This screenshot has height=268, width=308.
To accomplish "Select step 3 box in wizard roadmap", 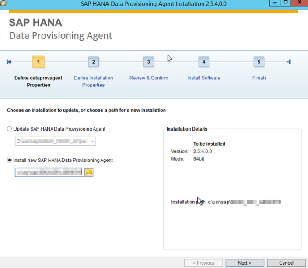I will point(148,62).
